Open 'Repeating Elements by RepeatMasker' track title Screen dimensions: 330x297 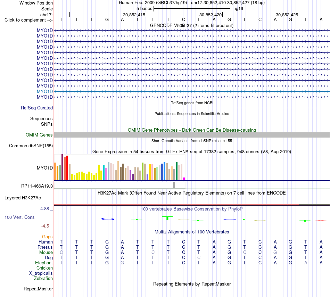[x=192, y=284]
